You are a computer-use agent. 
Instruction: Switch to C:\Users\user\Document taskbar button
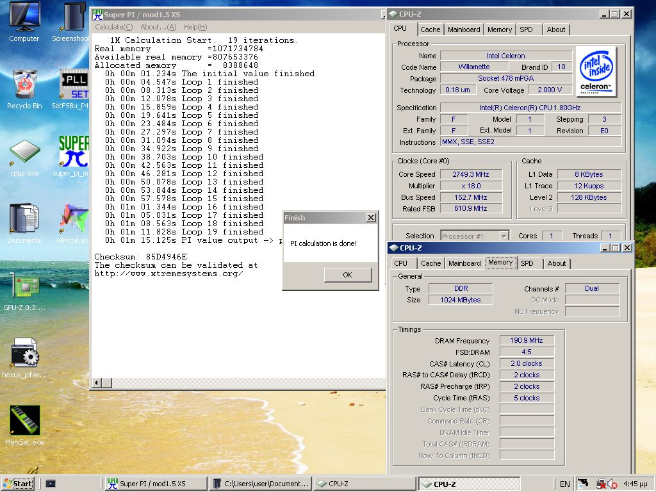tap(260, 484)
